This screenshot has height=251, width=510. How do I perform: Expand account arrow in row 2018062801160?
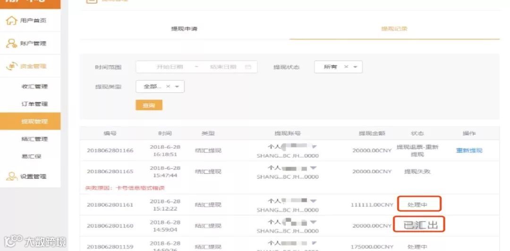(x=313, y=222)
